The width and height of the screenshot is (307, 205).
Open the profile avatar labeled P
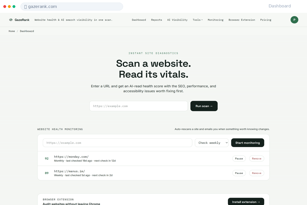tap(294, 20)
